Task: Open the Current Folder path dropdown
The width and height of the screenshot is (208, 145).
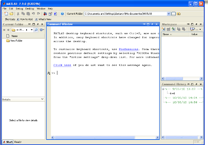Action: pyautogui.click(x=169, y=14)
